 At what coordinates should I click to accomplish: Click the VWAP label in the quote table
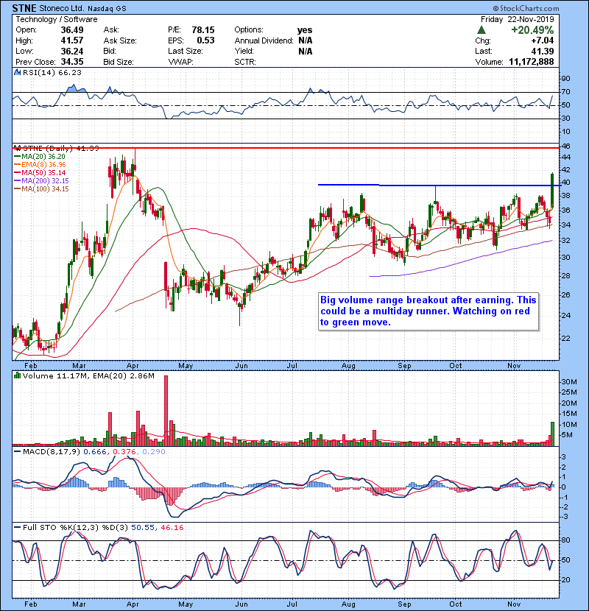[x=180, y=62]
